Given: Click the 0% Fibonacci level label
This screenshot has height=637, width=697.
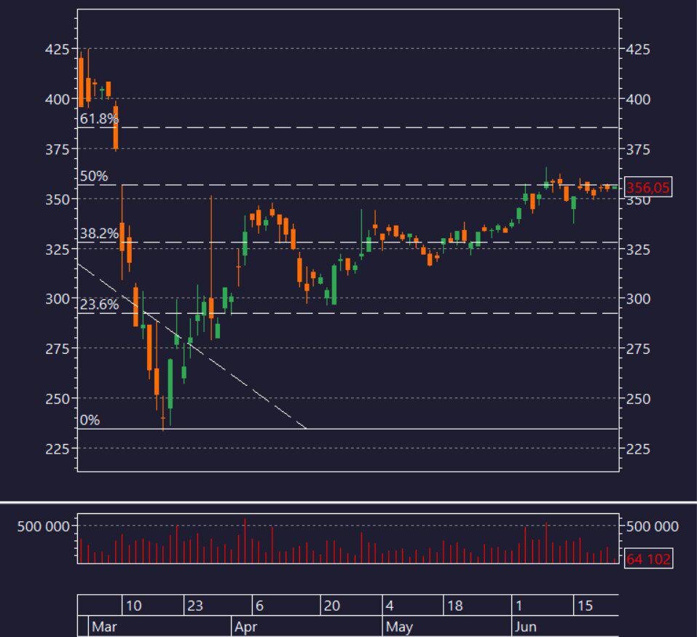Looking at the screenshot, I should [x=90, y=420].
